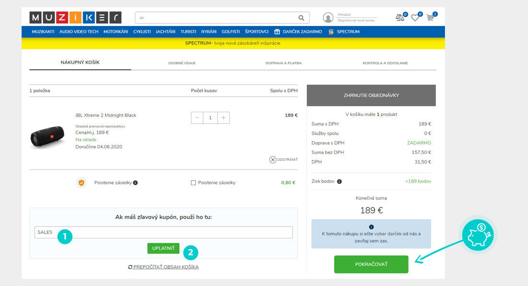This screenshot has width=528, height=286.
Task: Click the quantity number field
Action: pos(210,118)
